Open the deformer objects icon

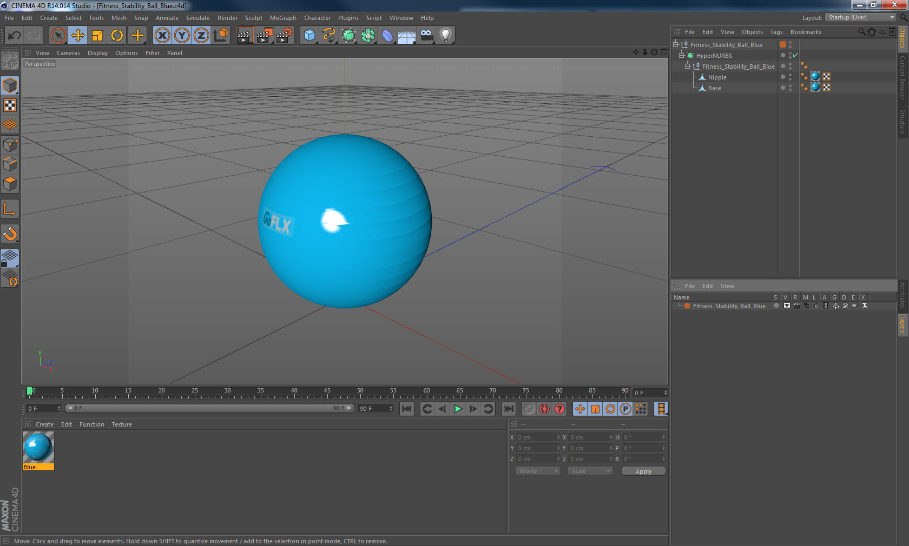coord(388,36)
